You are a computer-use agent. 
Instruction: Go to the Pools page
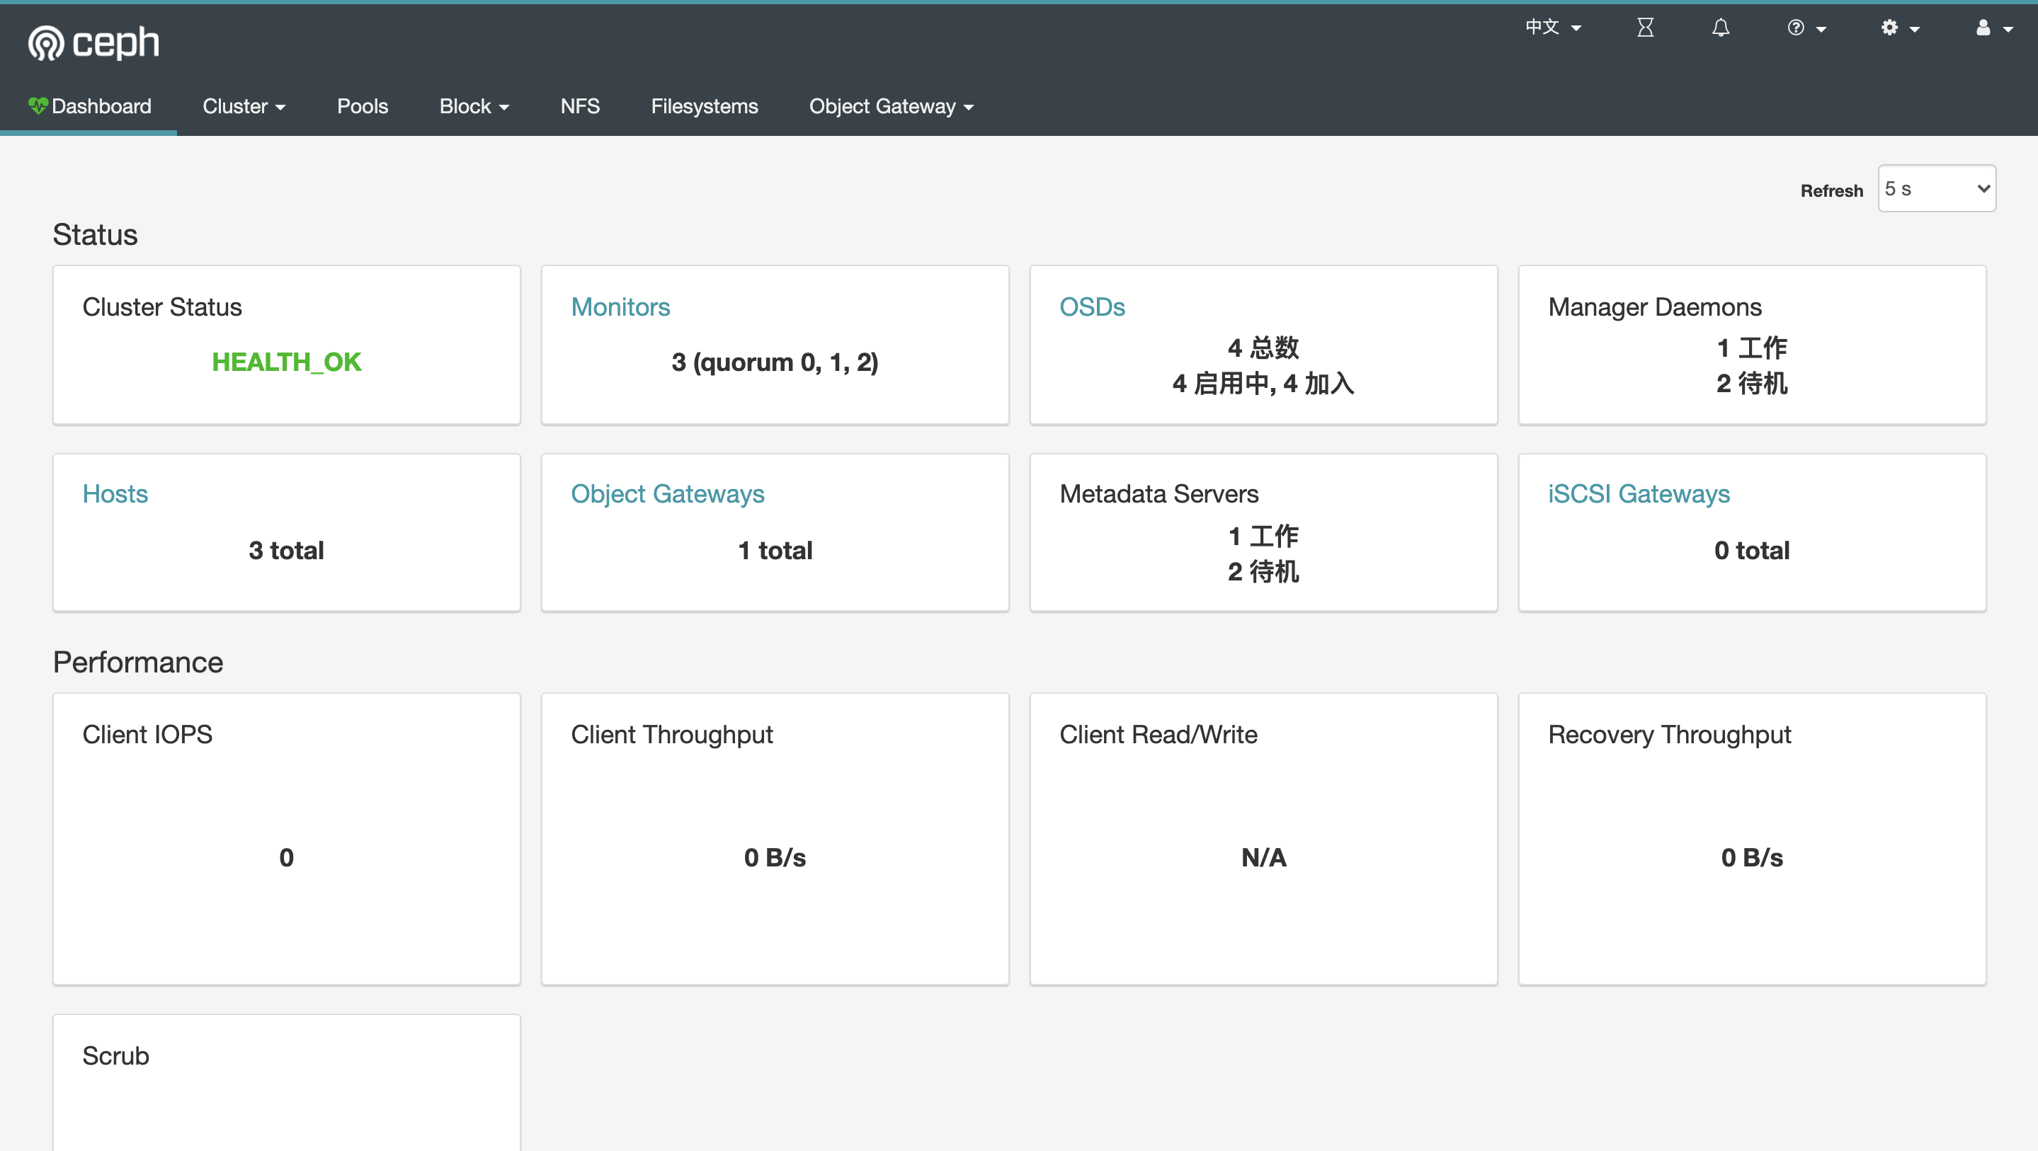(363, 106)
